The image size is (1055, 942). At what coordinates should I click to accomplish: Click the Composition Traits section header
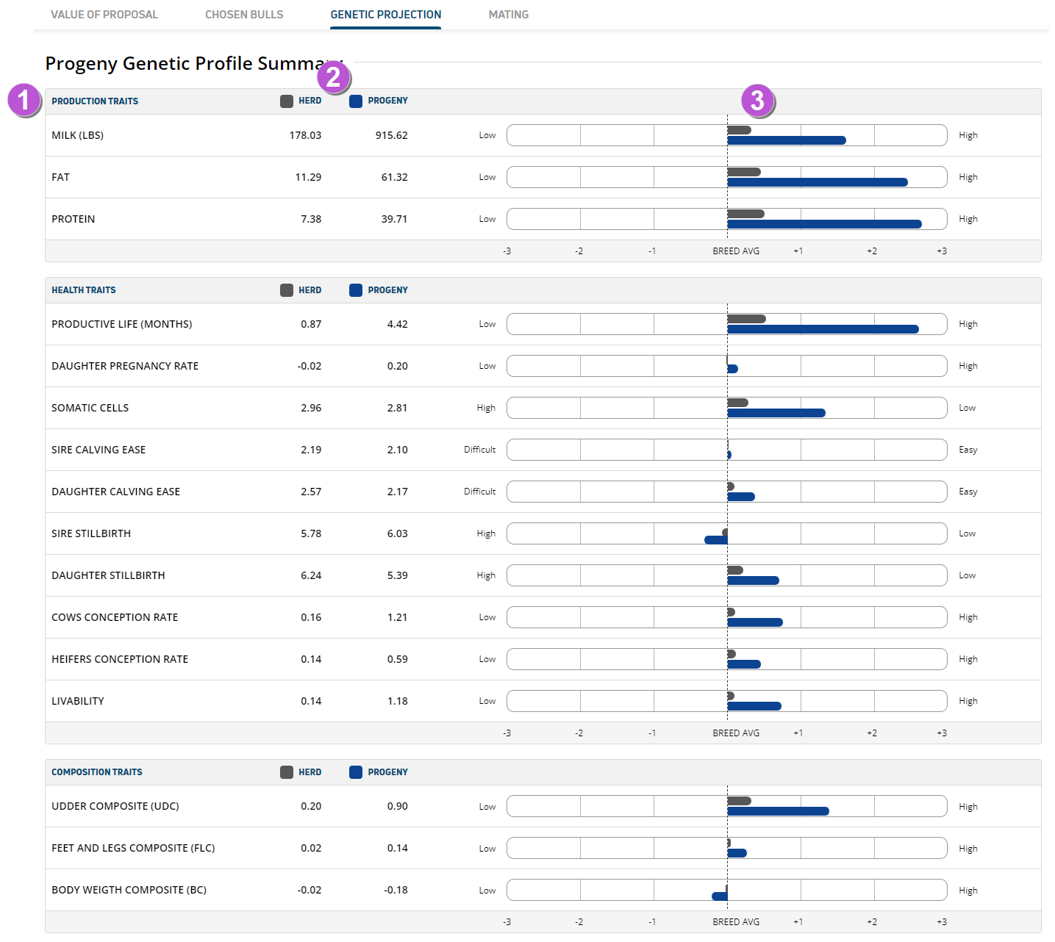[x=97, y=772]
